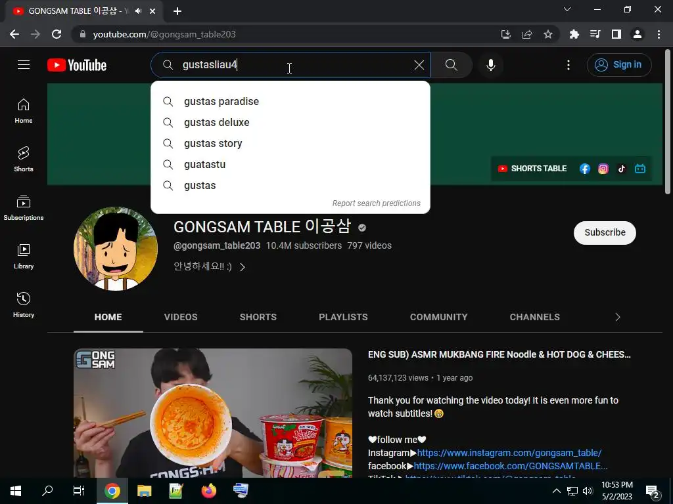This screenshot has width=673, height=504.
Task: Reload the page
Action: [x=57, y=34]
